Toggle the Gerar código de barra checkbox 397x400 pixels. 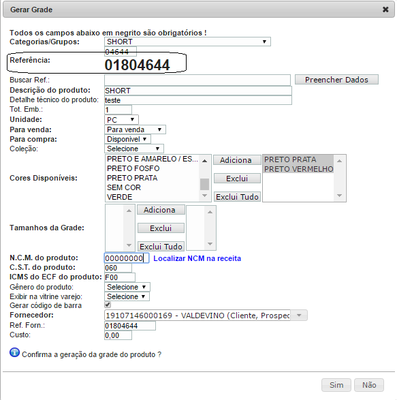pos(108,305)
